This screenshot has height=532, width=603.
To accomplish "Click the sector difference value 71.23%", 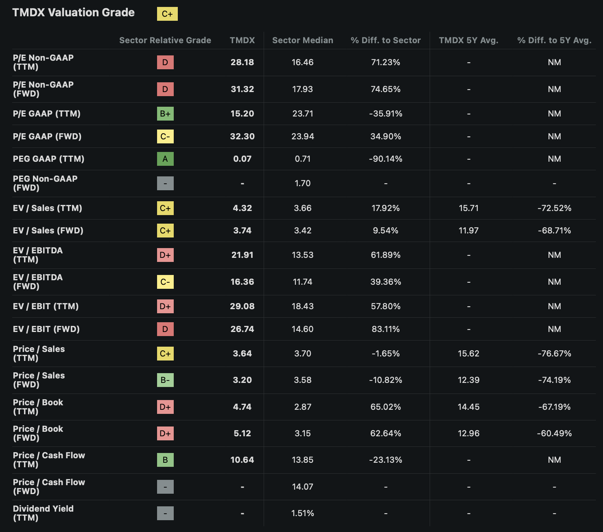I will (x=386, y=62).
